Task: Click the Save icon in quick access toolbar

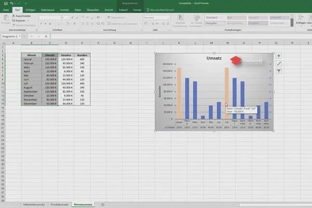Action: pos(4,3)
